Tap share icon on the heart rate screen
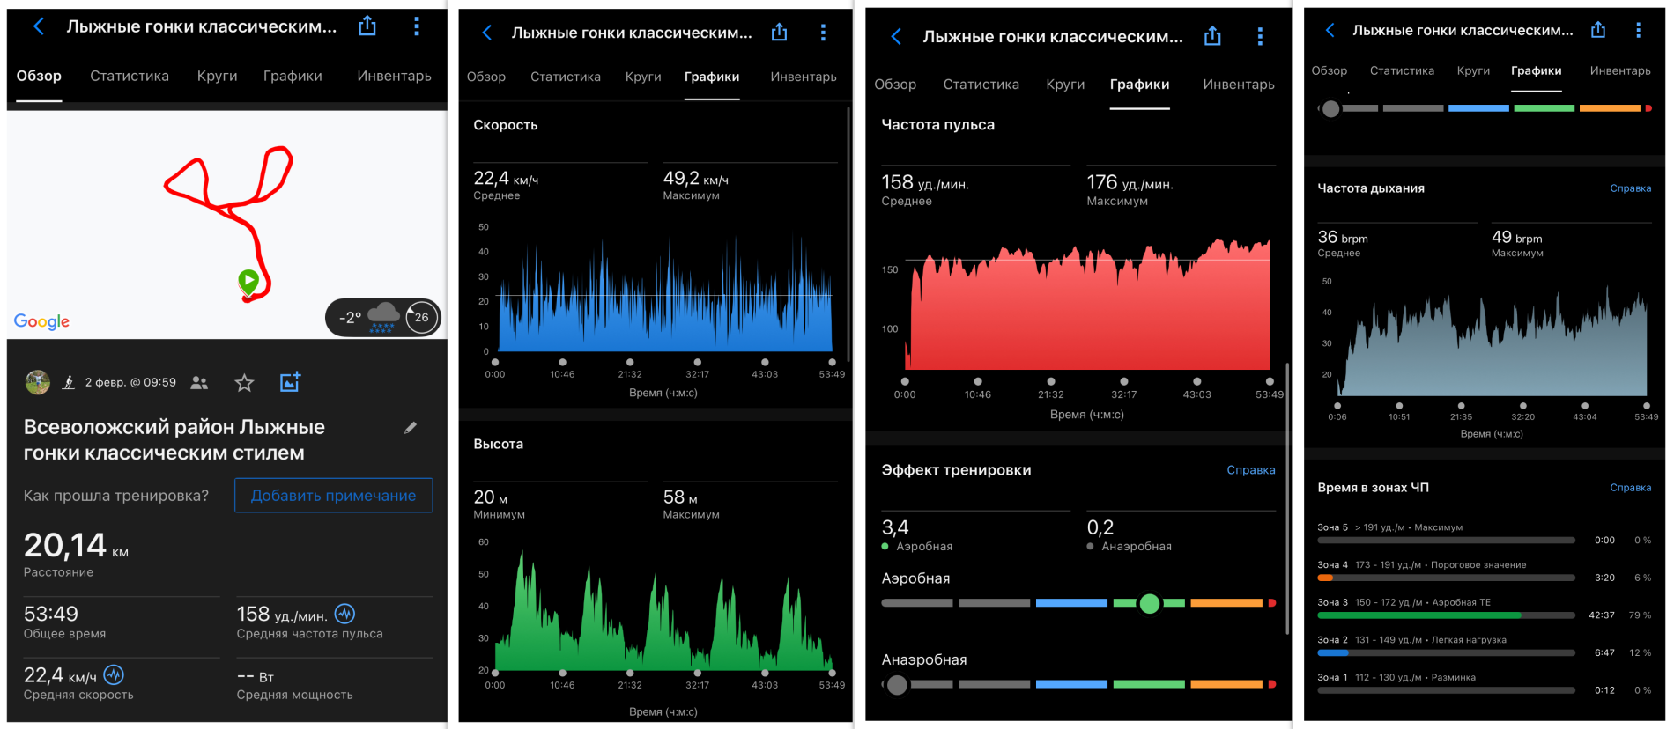 (1212, 36)
